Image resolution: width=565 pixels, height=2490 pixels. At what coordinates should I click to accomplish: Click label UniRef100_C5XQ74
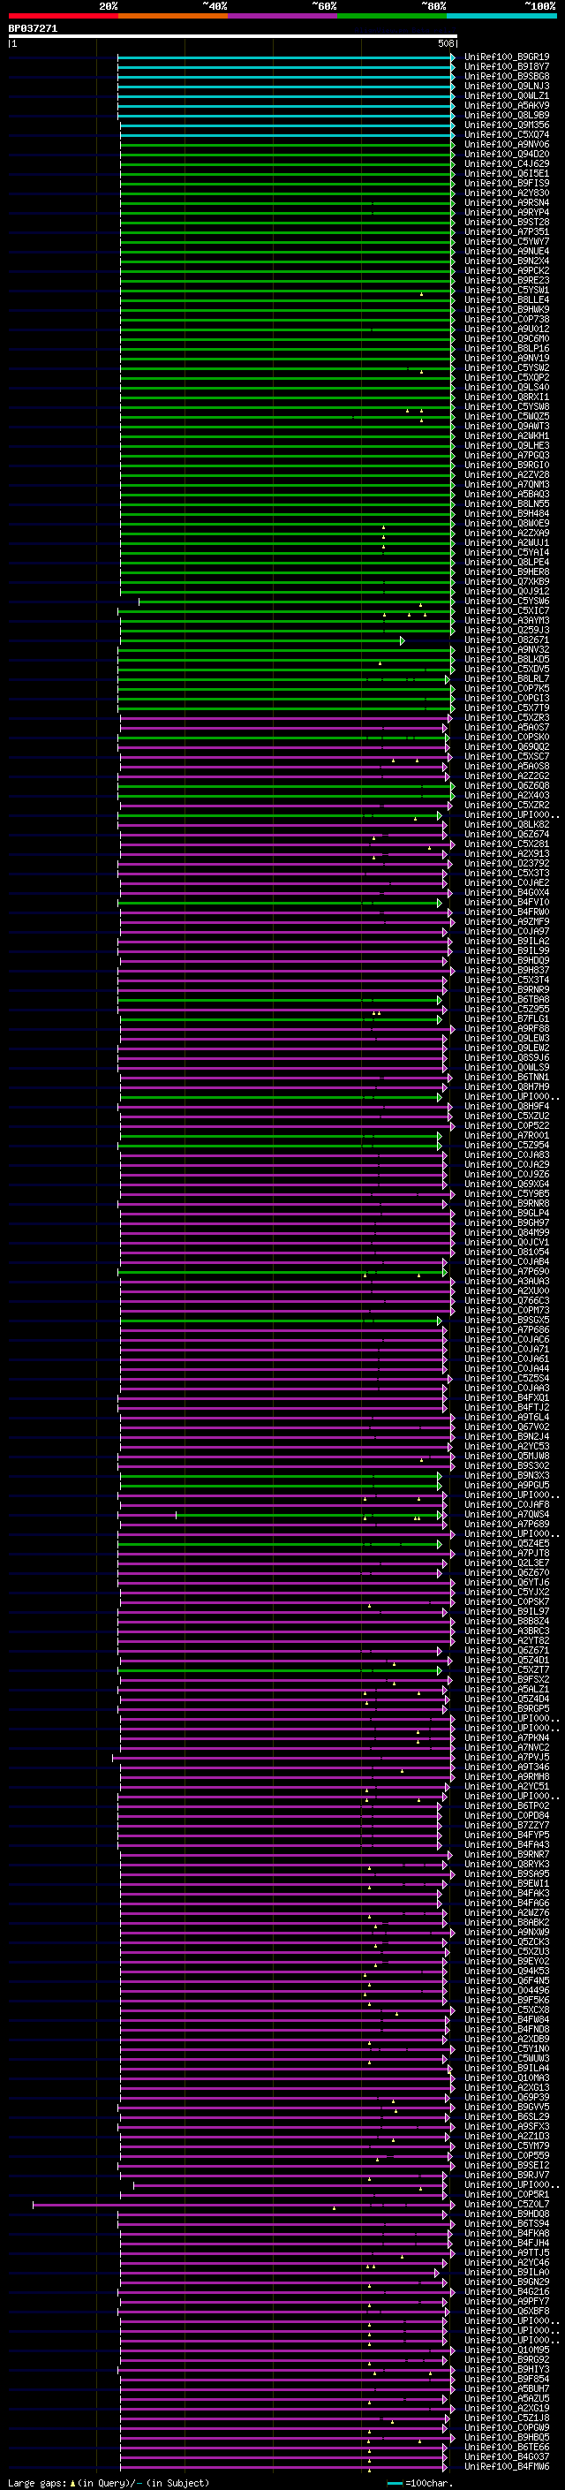[x=507, y=135]
